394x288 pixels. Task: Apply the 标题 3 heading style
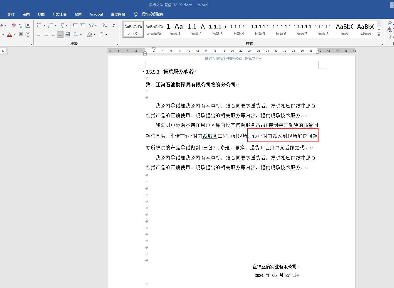click(218, 29)
